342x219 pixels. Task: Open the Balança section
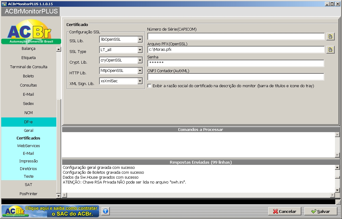click(28, 48)
